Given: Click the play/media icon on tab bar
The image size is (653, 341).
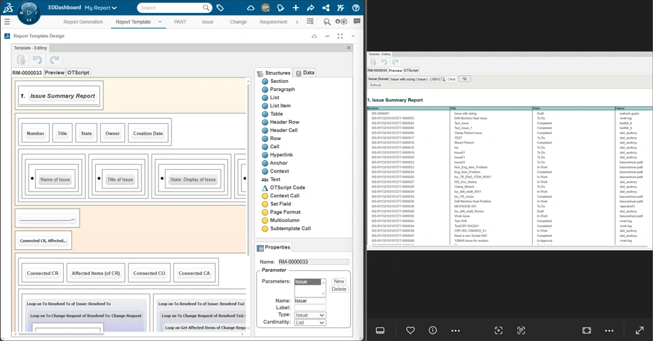Looking at the screenshot, I should point(341,22).
